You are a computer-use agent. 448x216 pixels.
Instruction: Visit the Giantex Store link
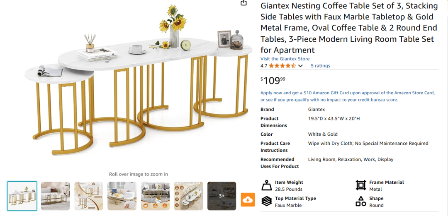pyautogui.click(x=285, y=59)
